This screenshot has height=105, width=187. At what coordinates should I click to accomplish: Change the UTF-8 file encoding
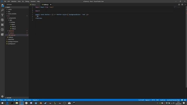[153, 100]
